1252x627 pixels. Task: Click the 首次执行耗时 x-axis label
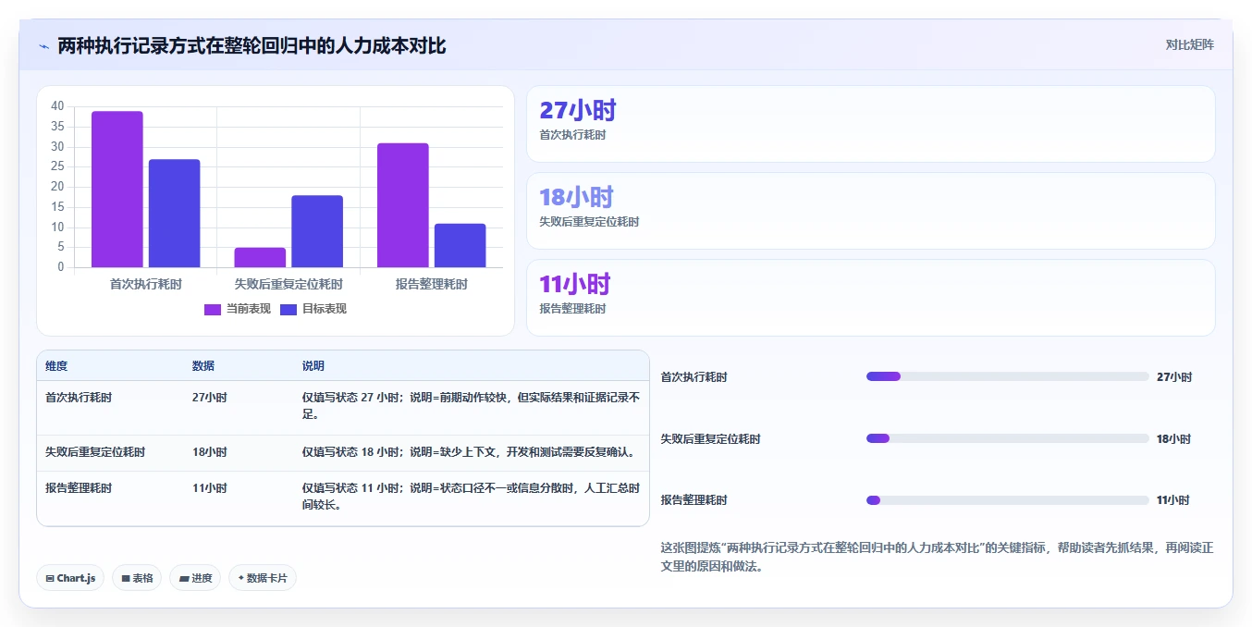point(146,284)
